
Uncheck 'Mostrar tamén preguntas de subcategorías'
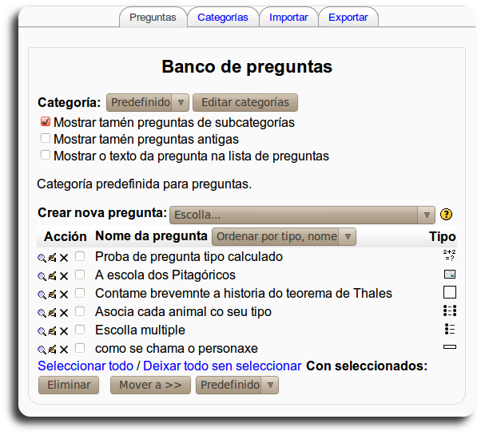(x=46, y=123)
